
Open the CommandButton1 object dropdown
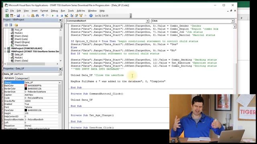(x=147, y=21)
